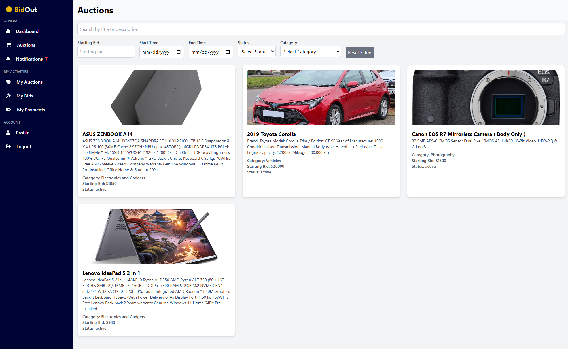Click the red Toyota Corolla photo

click(x=321, y=98)
